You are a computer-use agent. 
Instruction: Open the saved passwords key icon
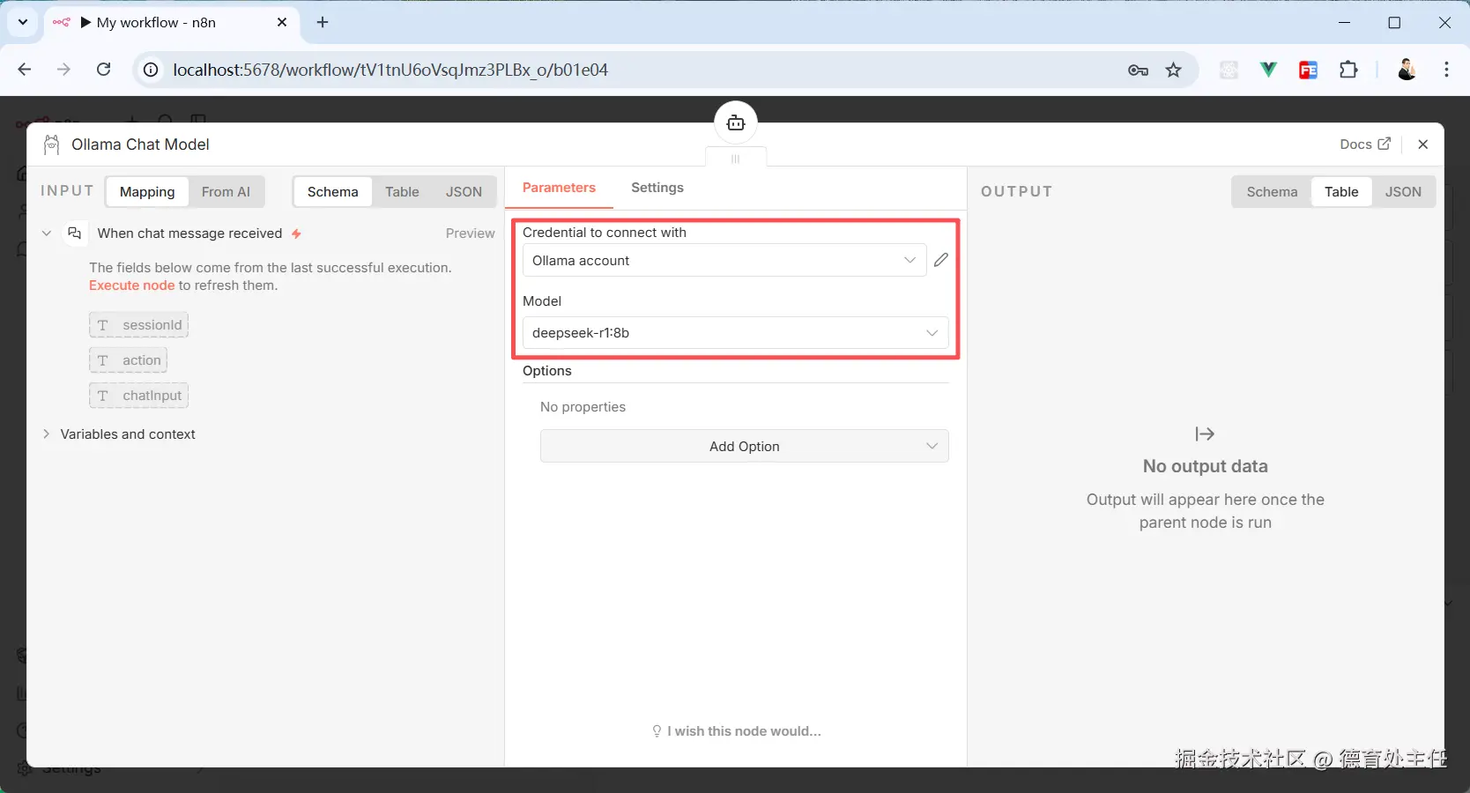[1138, 70]
